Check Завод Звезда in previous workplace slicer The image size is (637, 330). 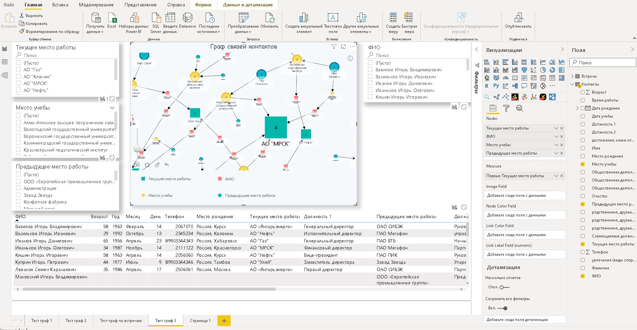point(19,195)
